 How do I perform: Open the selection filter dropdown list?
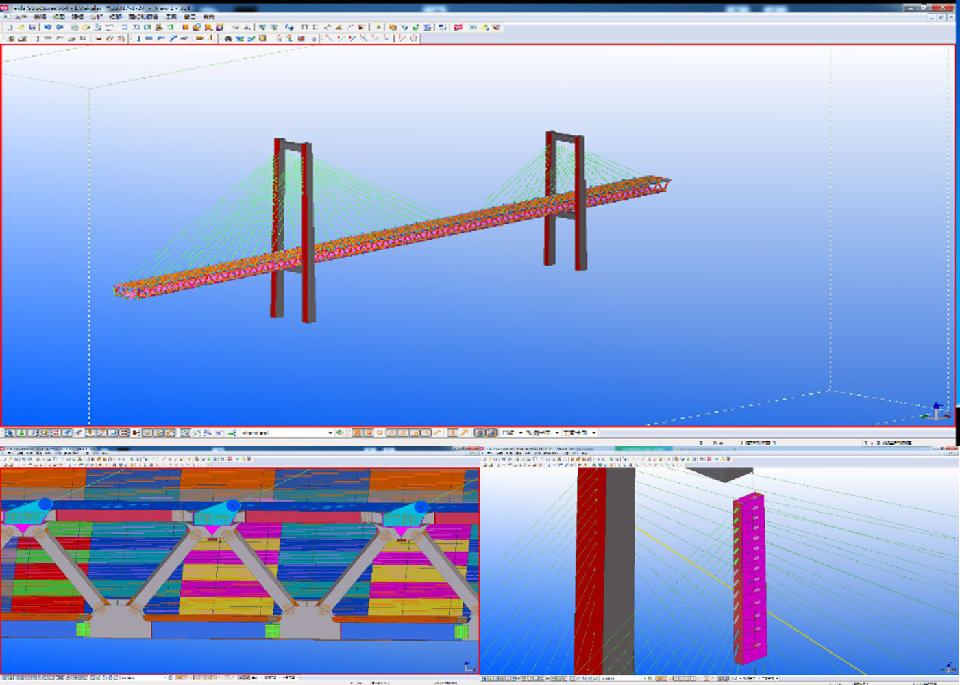pos(330,433)
